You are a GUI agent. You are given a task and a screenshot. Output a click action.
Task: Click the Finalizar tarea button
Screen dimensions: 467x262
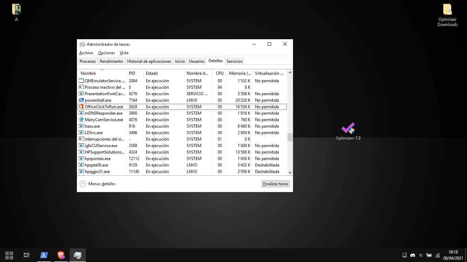[x=276, y=184]
